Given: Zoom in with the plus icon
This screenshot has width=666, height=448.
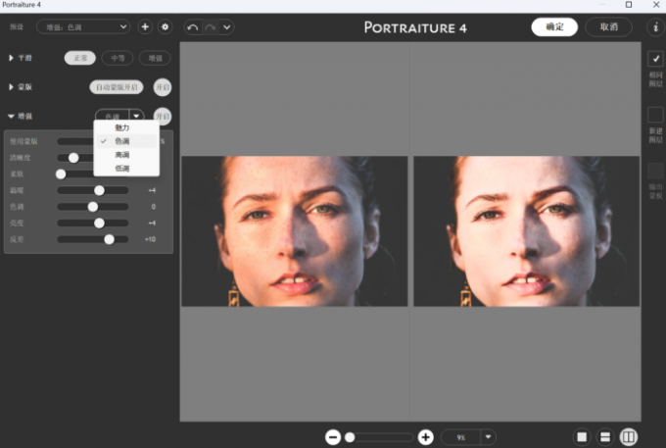Looking at the screenshot, I should click(426, 437).
